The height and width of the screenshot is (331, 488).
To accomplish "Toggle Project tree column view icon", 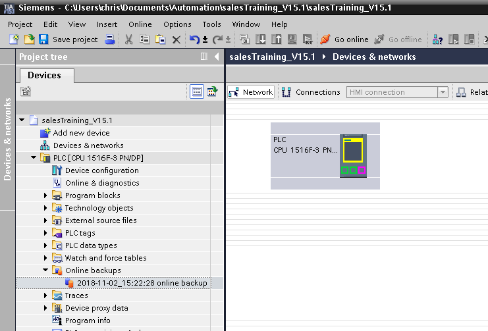I will pos(204,57).
